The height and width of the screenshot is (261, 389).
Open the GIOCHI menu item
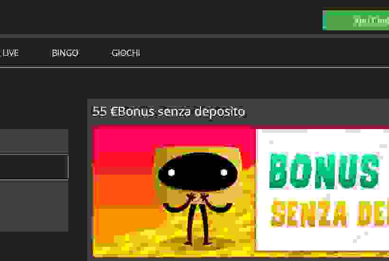[x=126, y=53]
